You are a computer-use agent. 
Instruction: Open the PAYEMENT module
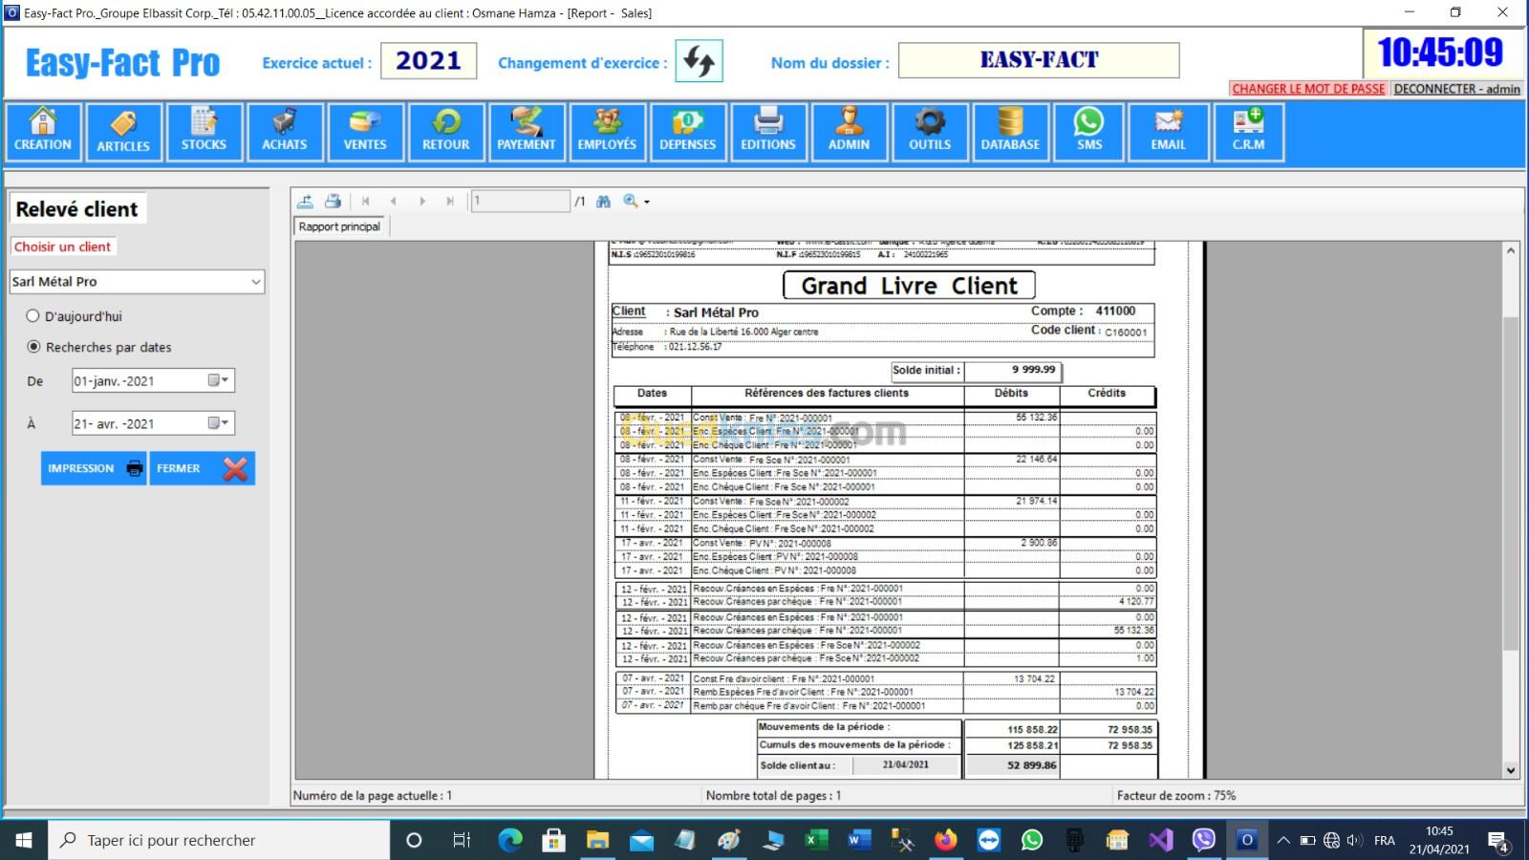pos(526,132)
